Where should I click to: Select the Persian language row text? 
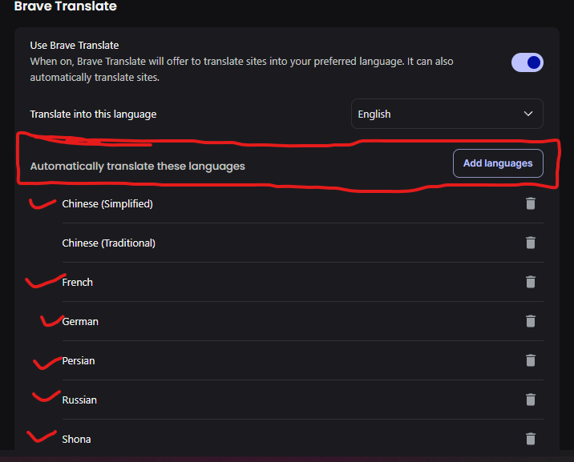[x=79, y=361]
